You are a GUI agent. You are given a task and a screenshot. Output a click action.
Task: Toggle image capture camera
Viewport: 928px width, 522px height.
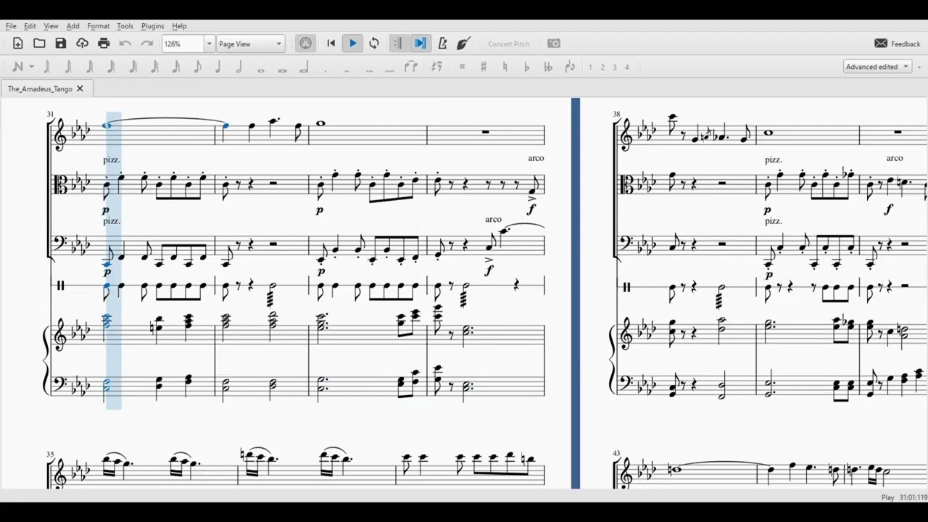(x=554, y=43)
